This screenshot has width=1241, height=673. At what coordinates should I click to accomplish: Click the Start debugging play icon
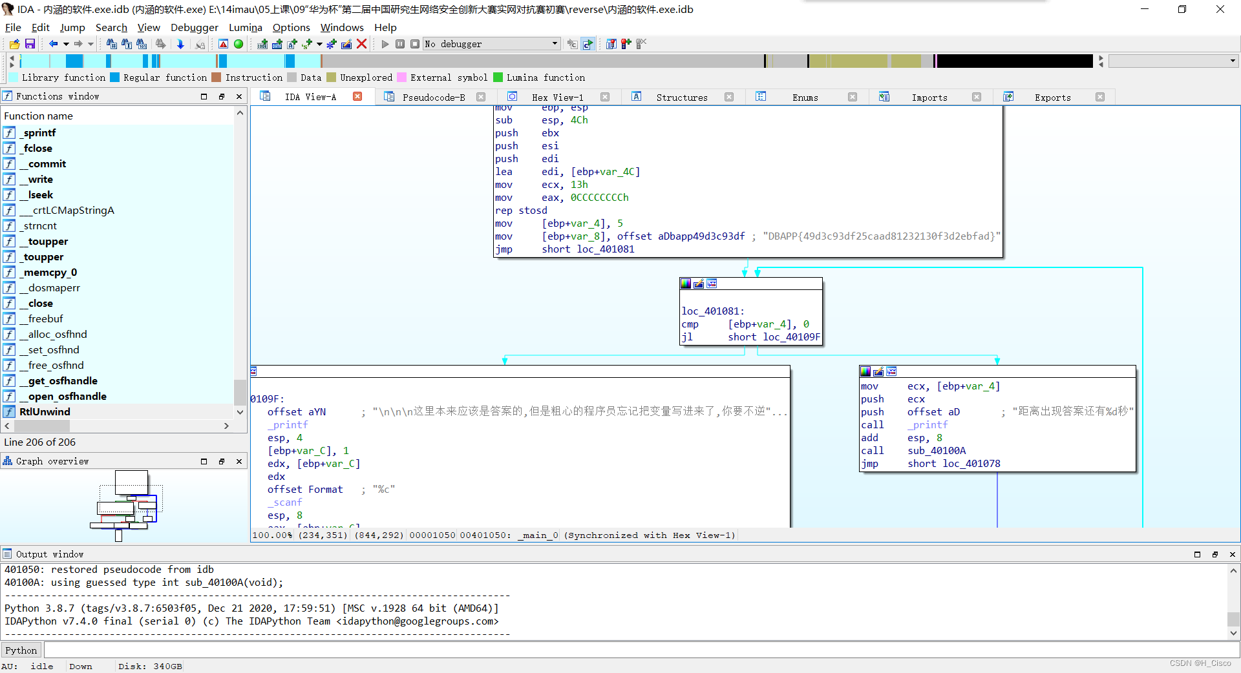point(385,44)
